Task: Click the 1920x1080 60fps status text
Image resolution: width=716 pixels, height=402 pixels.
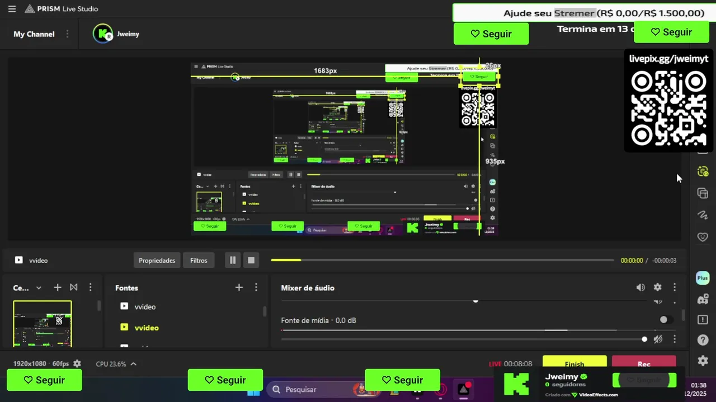Action: tap(41, 363)
